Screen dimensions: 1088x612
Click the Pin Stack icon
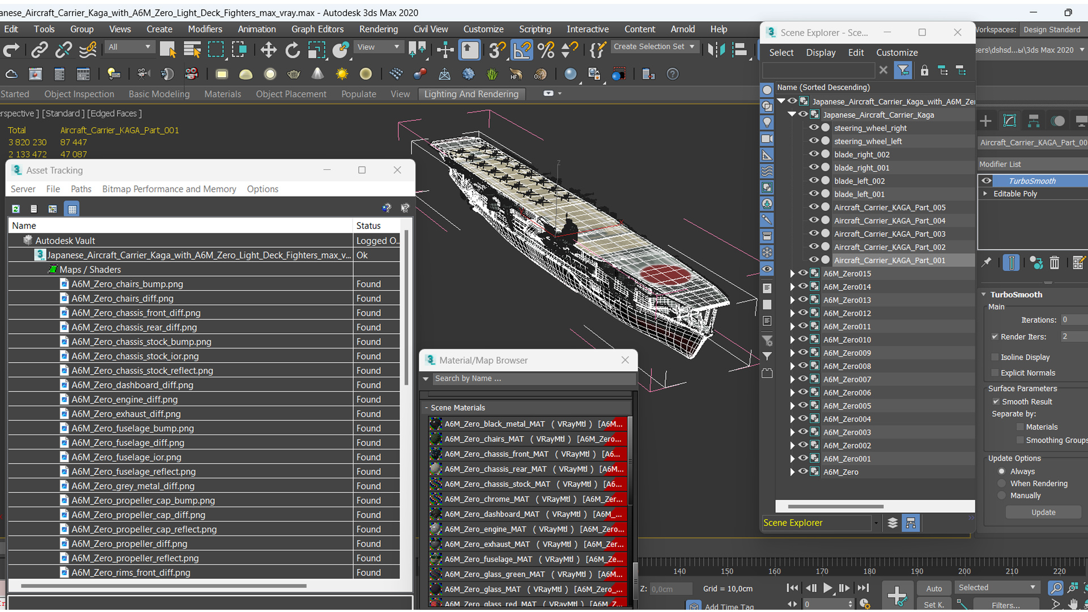(987, 262)
